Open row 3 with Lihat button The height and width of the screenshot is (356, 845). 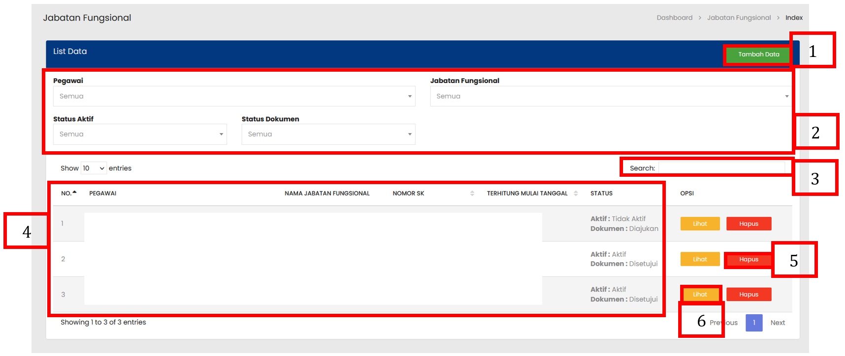point(700,295)
